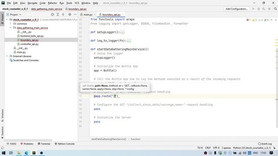Click the read-only lock icon in status bar

coord(275,148)
